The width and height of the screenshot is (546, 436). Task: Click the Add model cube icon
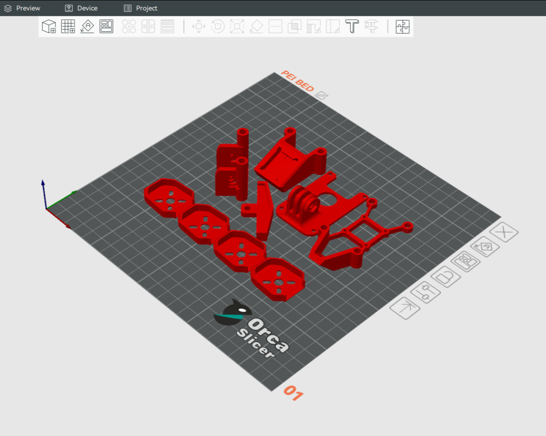pyautogui.click(x=49, y=26)
